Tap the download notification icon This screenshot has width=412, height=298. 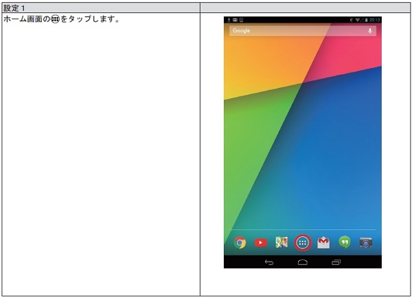pos(228,20)
